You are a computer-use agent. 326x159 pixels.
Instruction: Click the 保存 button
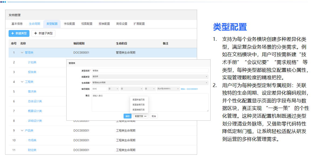pyautogui.click(x=127, y=116)
